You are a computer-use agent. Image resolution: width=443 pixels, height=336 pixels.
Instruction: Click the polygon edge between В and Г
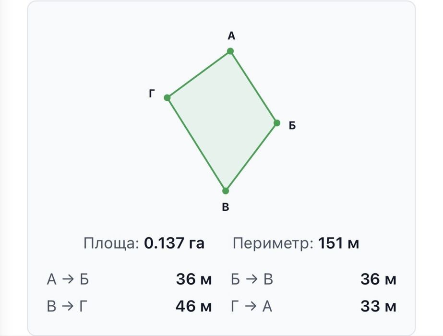click(x=196, y=144)
